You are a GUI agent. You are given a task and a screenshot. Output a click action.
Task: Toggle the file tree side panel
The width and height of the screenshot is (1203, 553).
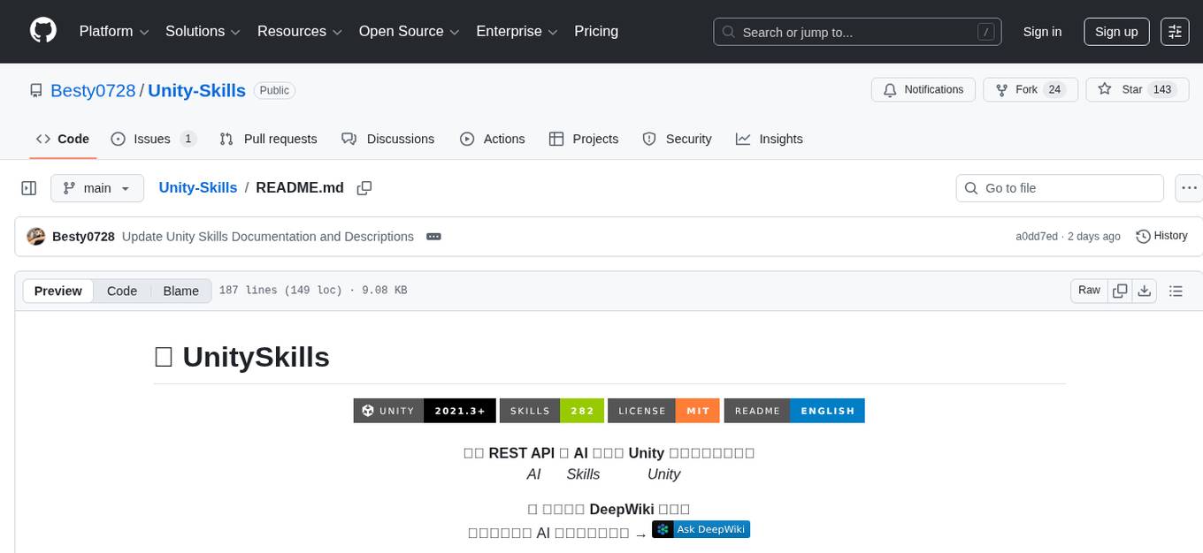tap(29, 188)
